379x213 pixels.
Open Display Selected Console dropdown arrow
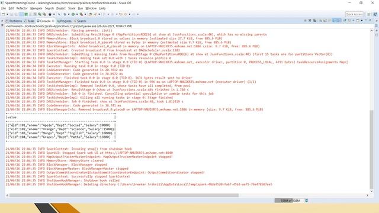tap(354, 21)
